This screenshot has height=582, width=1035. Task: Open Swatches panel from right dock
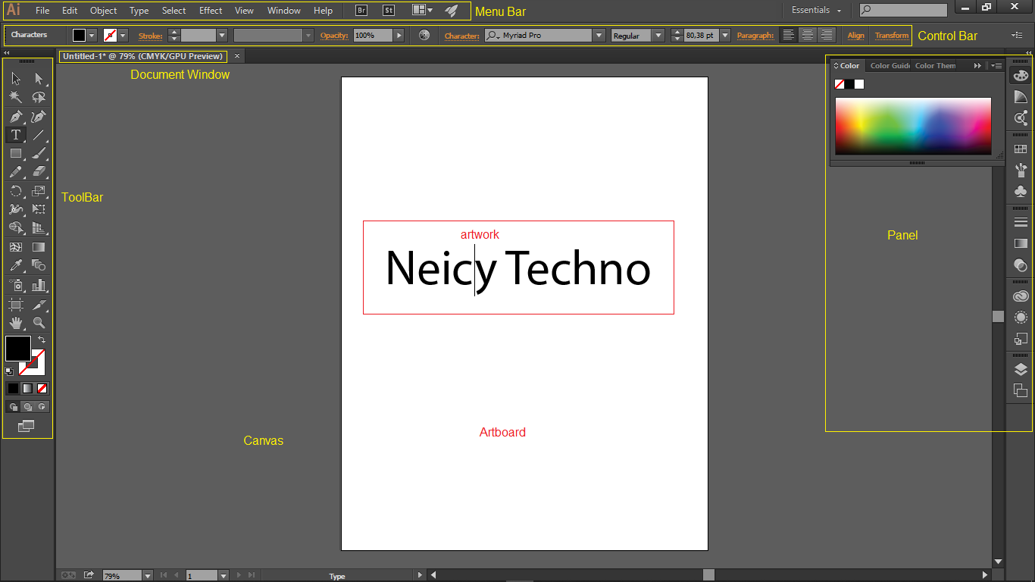[x=1021, y=150]
